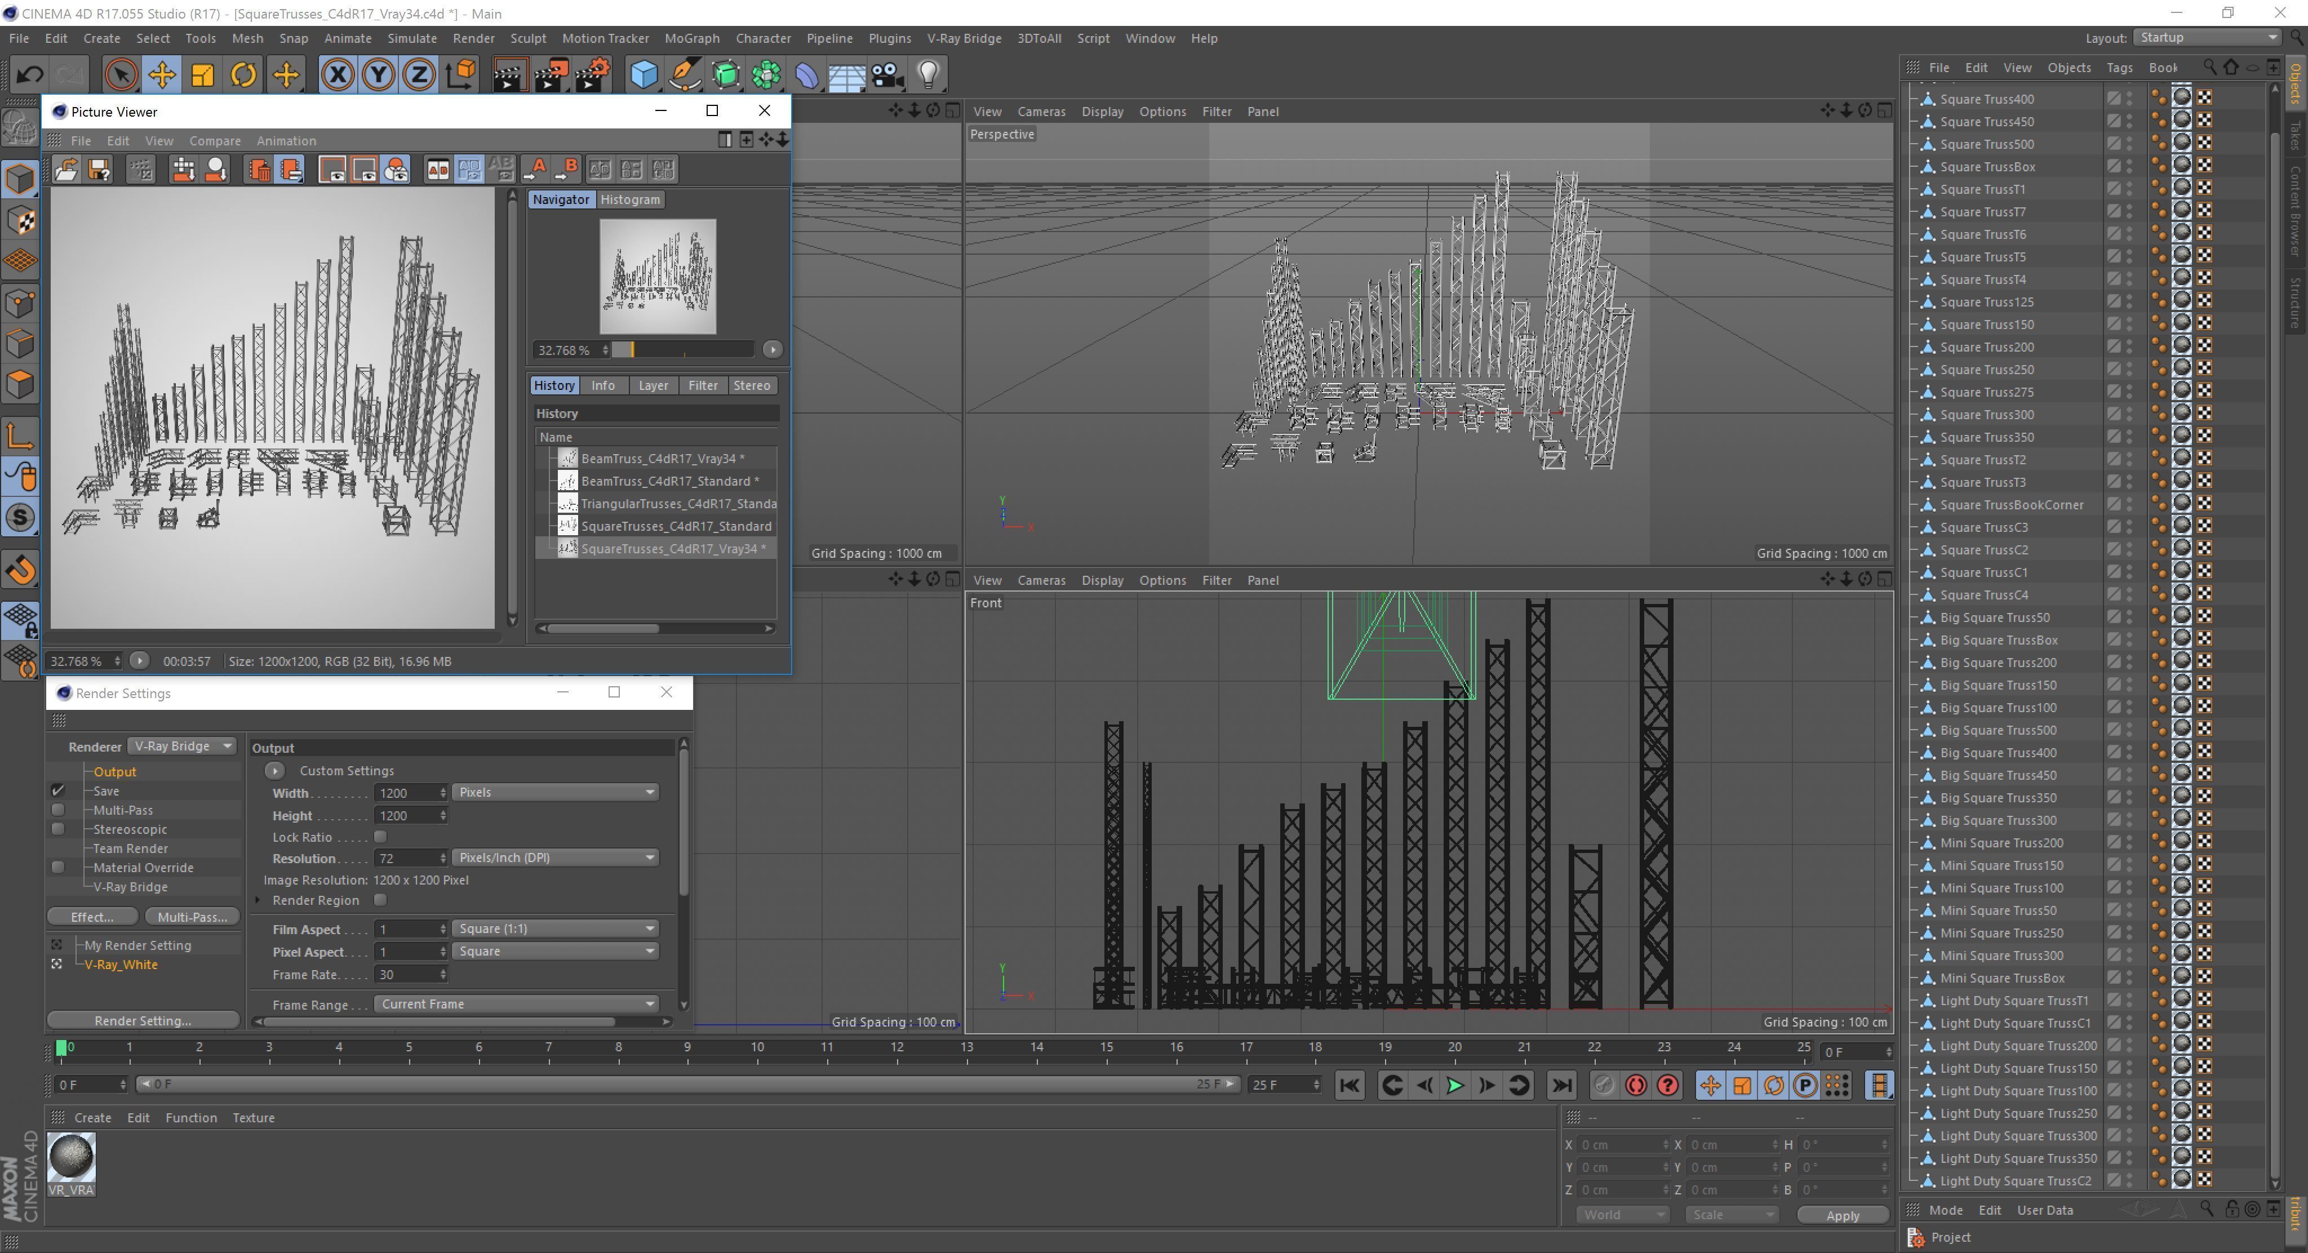Switch to the Histogram tab

tap(630, 200)
